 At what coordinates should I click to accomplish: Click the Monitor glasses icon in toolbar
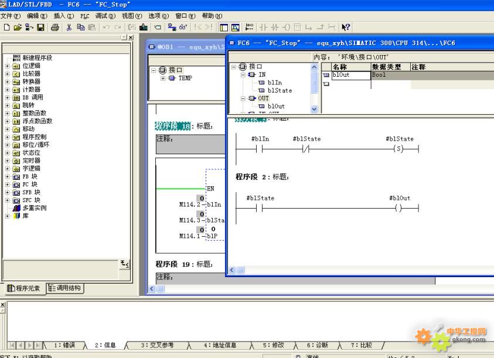[x=183, y=27]
